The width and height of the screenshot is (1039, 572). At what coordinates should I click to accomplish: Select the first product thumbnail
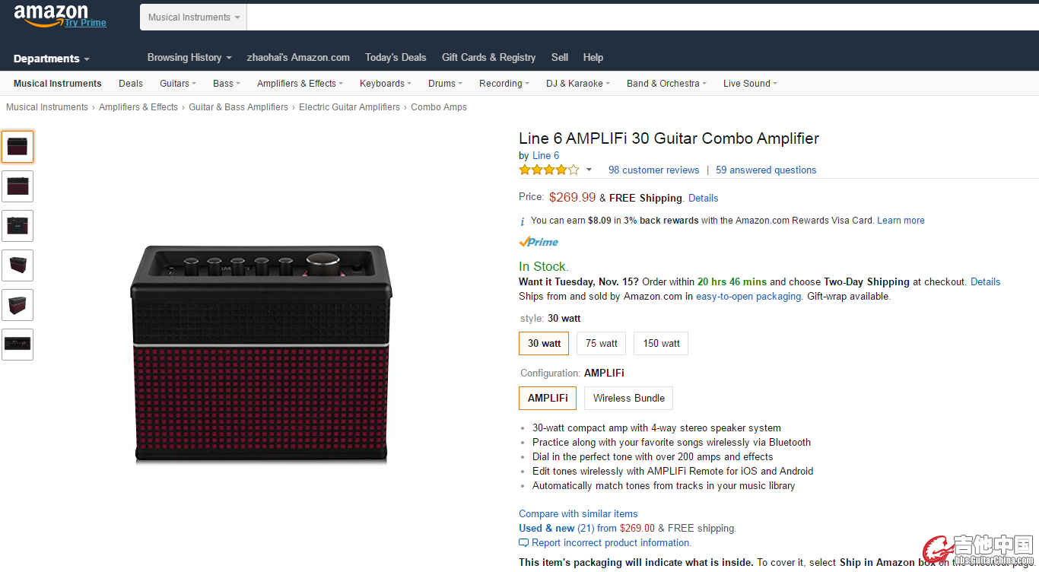pyautogui.click(x=17, y=147)
